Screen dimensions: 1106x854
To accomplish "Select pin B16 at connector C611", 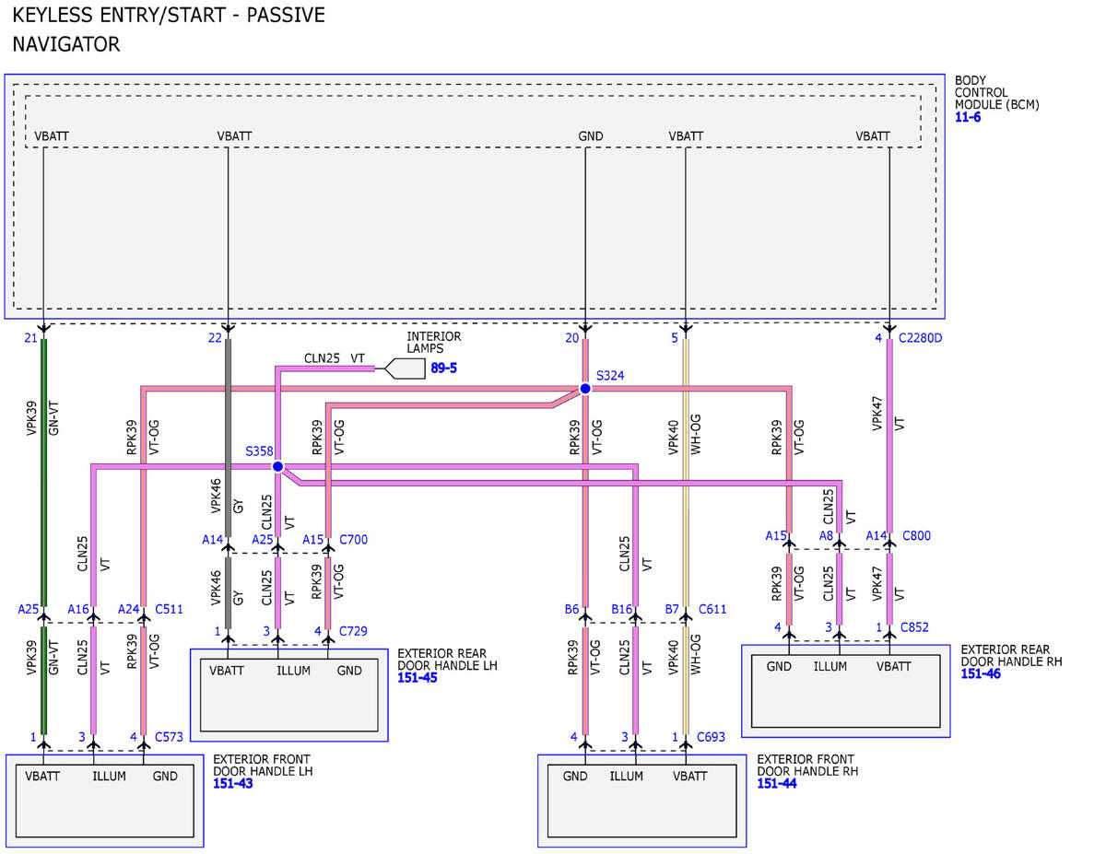I will pyautogui.click(x=622, y=609).
